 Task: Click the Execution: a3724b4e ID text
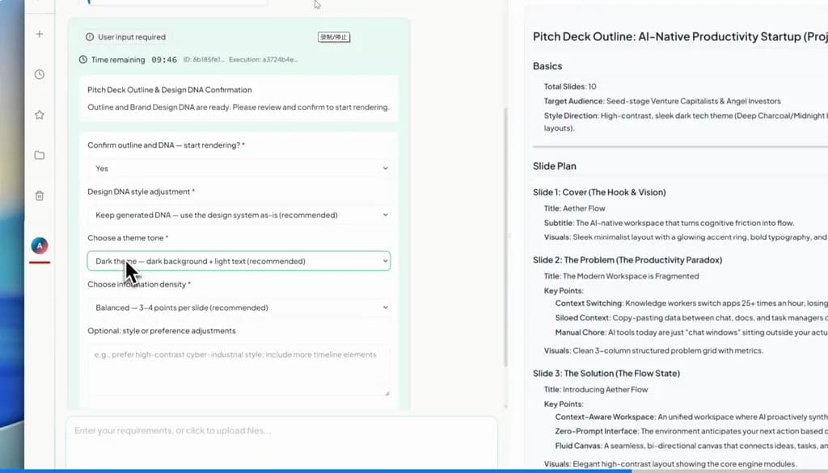(x=263, y=60)
